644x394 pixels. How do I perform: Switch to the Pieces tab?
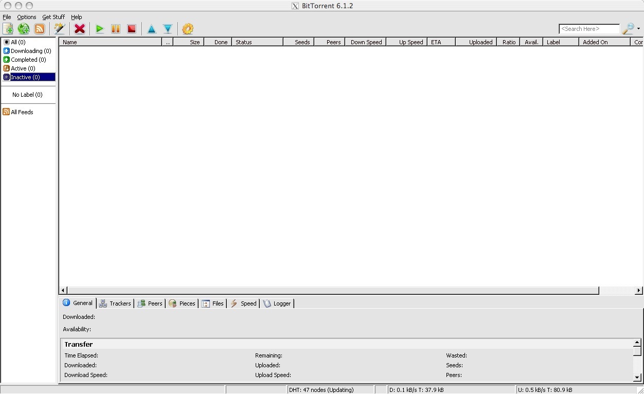point(182,303)
